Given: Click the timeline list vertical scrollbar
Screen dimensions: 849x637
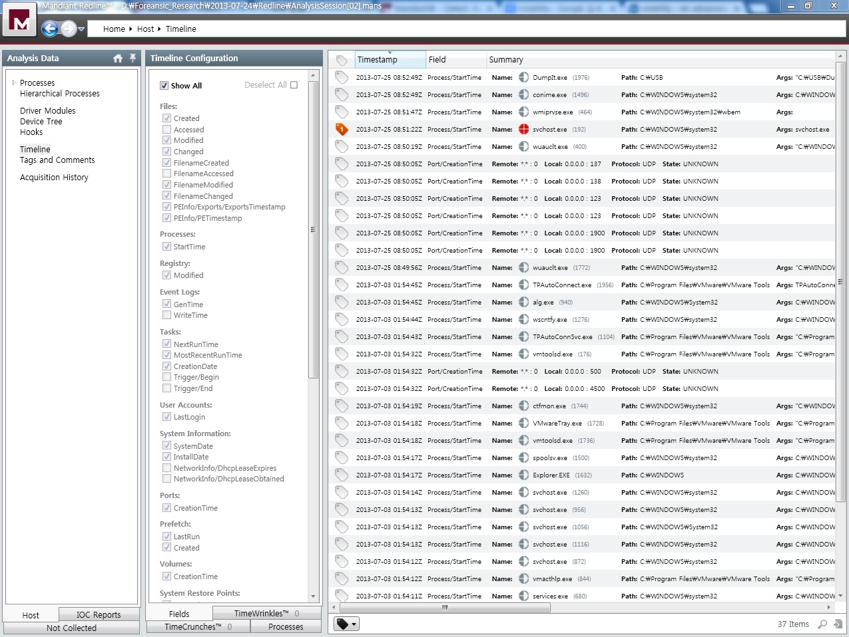Looking at the screenshot, I should (840, 281).
